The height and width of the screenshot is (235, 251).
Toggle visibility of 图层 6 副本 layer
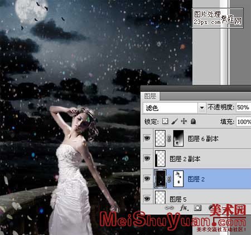tap(147, 138)
